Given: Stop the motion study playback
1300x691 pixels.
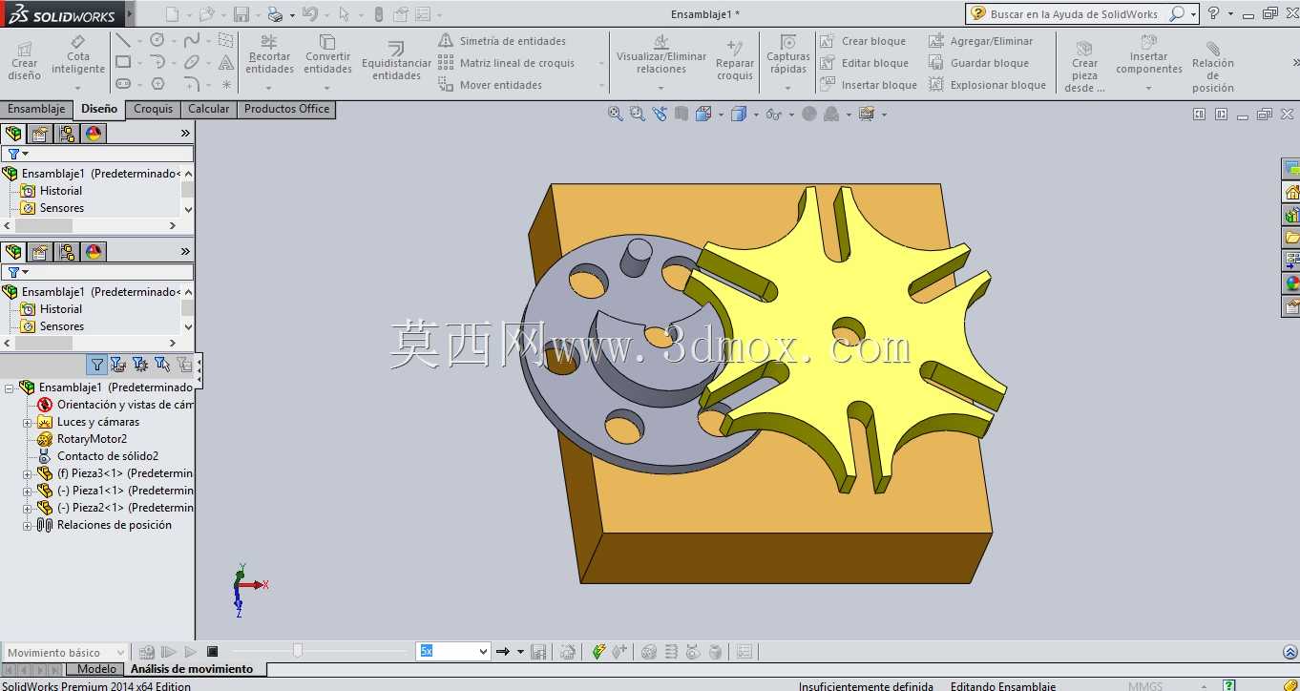Looking at the screenshot, I should coord(213,652).
